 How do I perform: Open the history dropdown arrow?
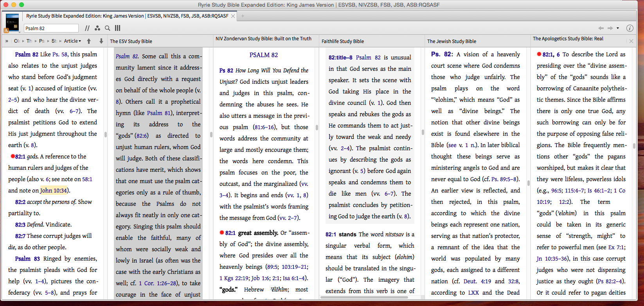pos(618,28)
